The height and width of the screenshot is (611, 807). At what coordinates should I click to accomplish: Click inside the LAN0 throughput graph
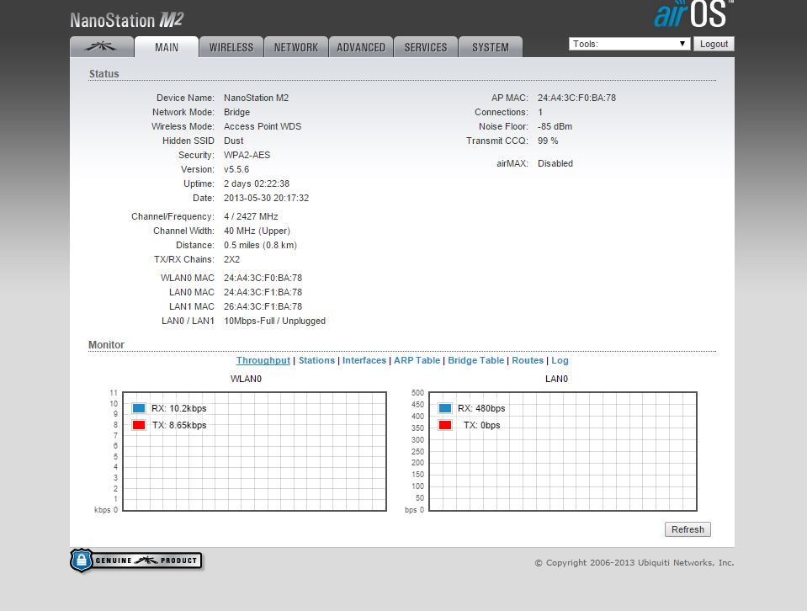[563, 451]
